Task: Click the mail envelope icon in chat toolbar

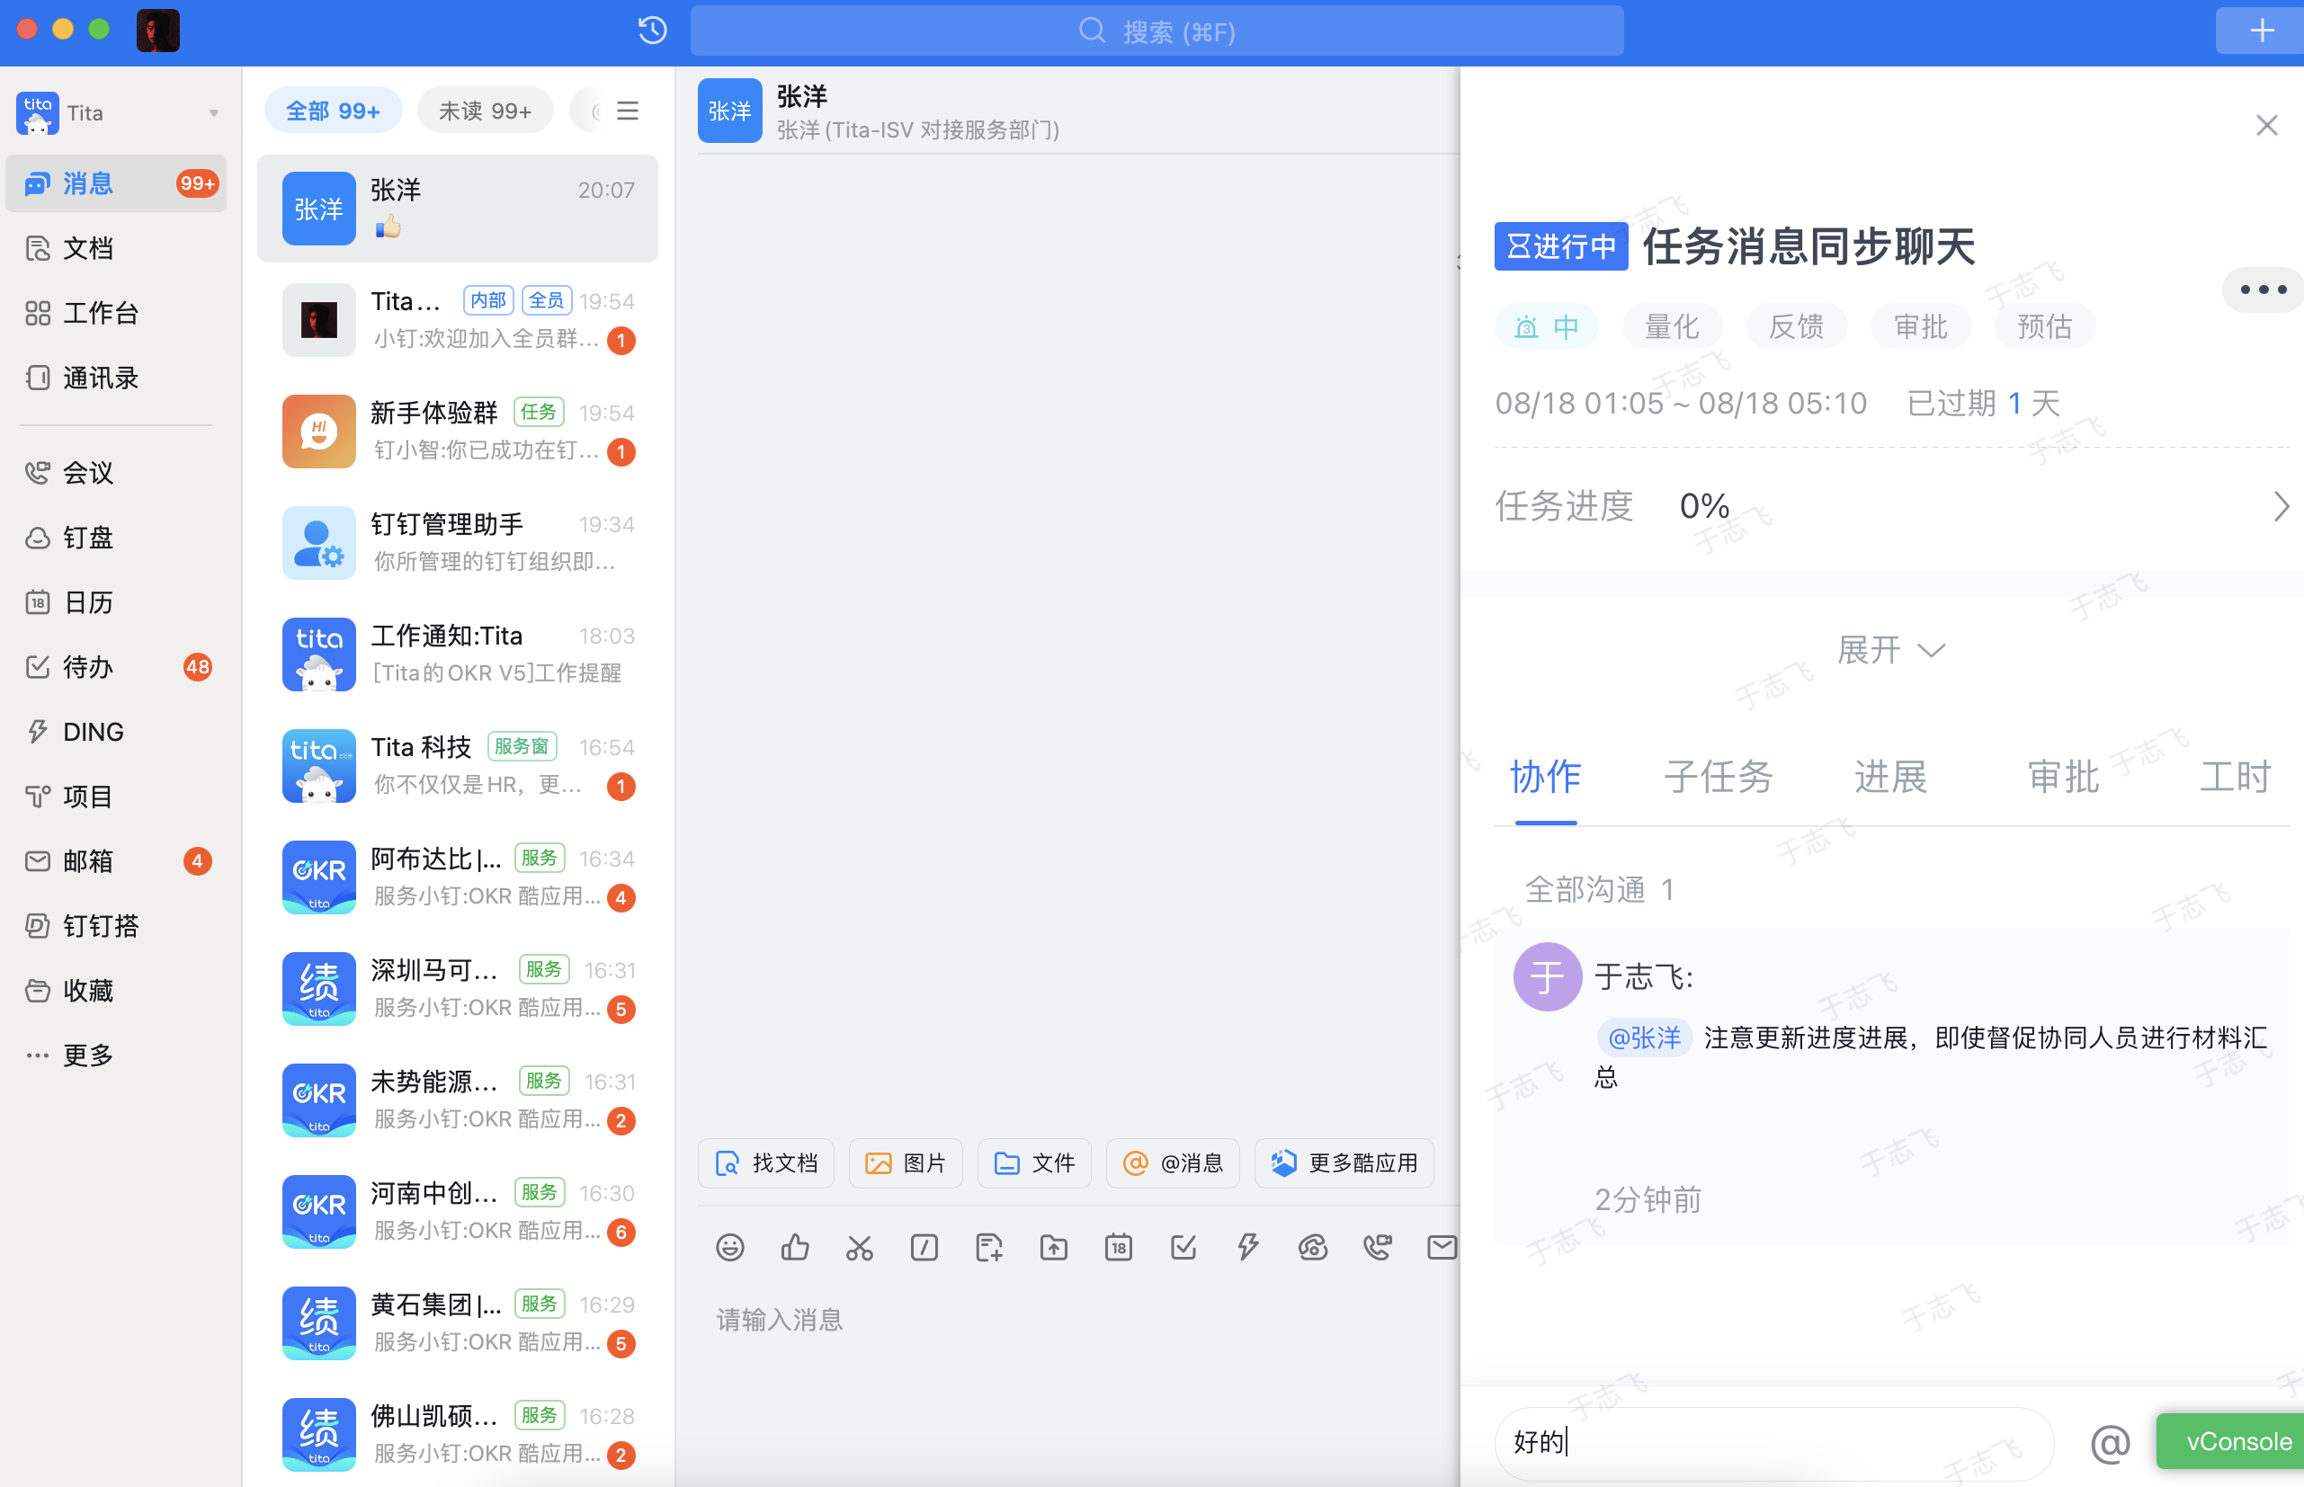Action: pyautogui.click(x=1442, y=1248)
